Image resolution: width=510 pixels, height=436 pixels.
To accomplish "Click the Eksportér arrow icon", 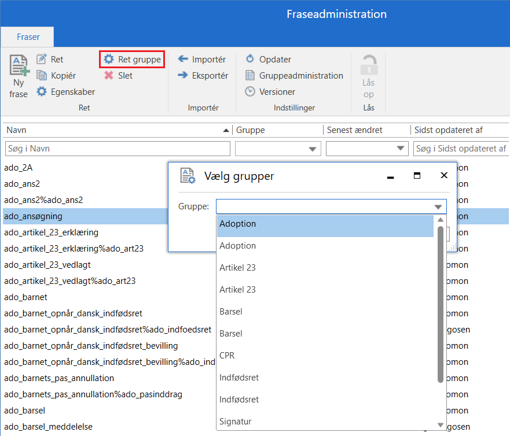I will point(183,76).
